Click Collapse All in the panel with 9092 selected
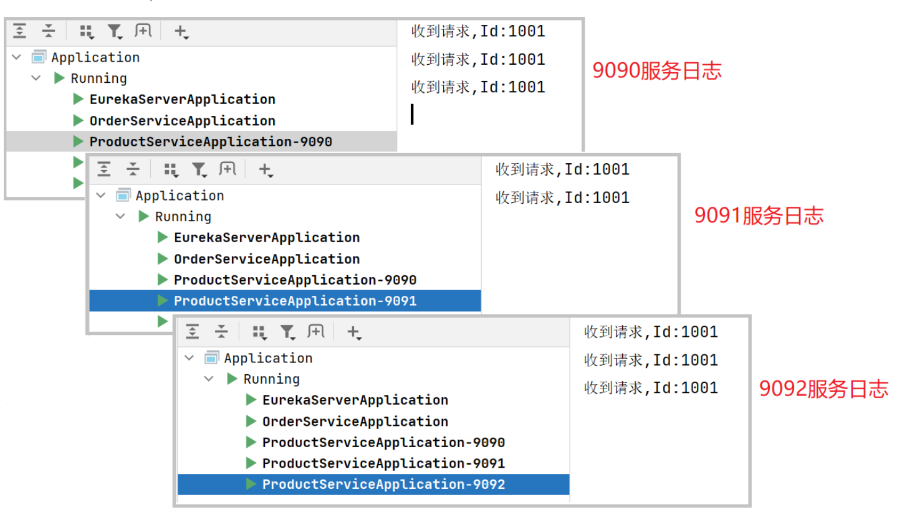907x515 pixels. (221, 332)
